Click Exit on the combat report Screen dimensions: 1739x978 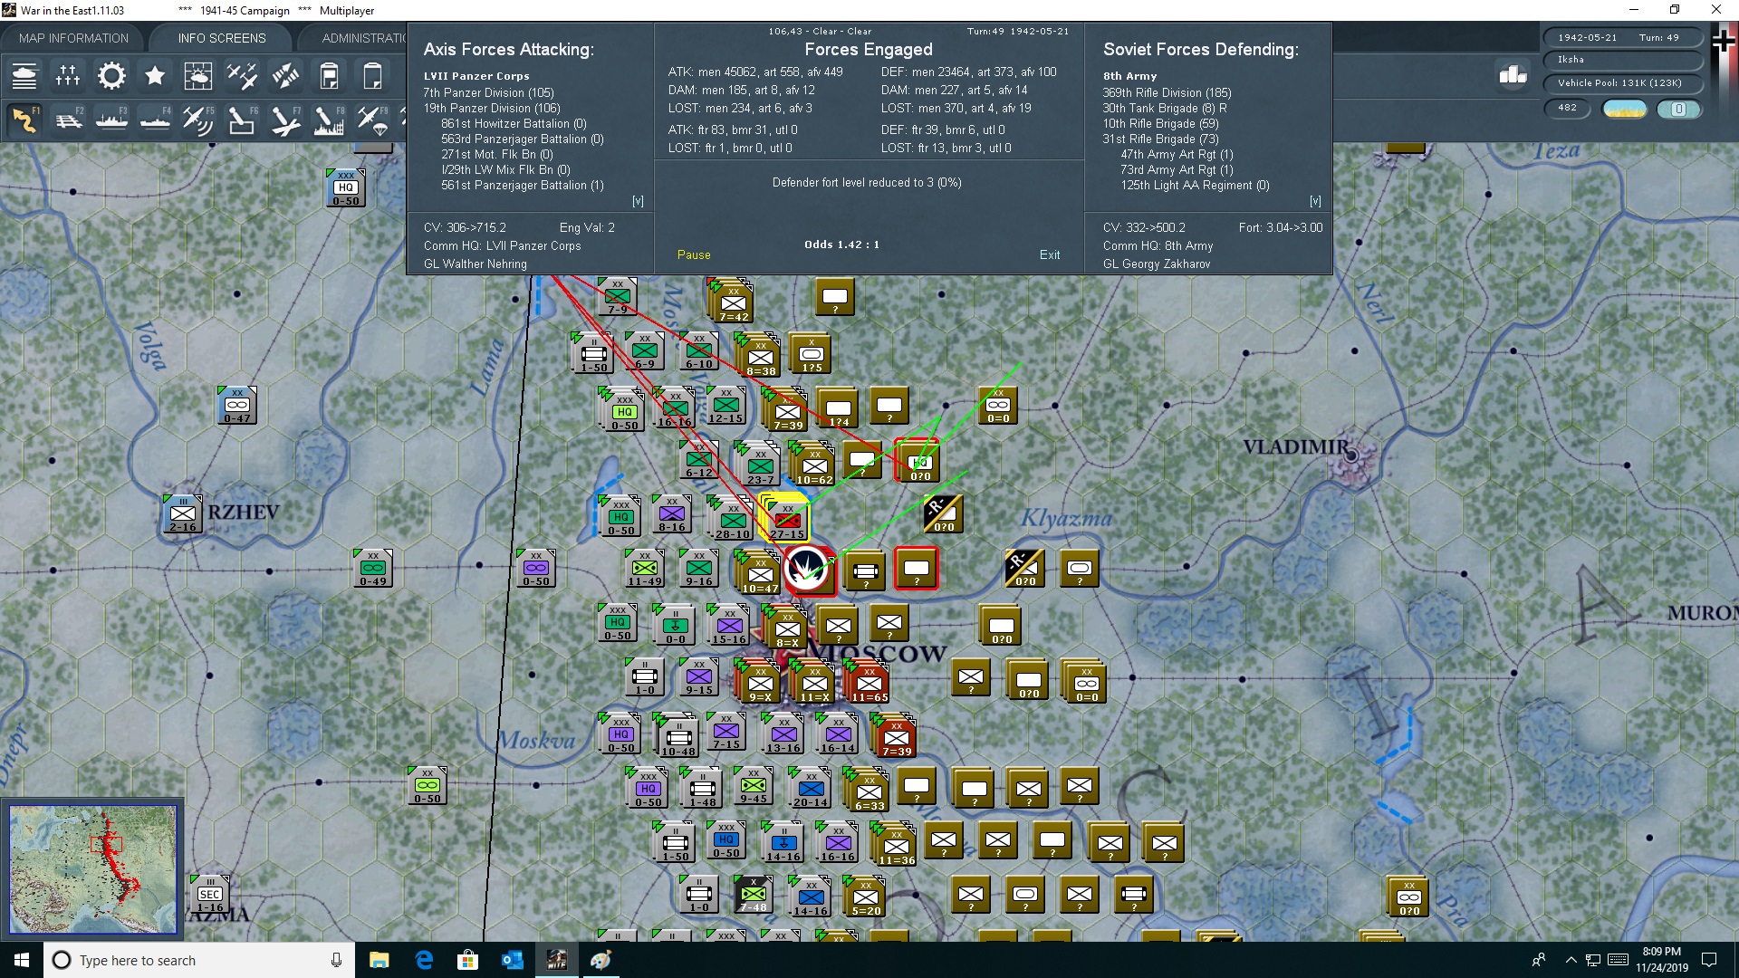(1049, 254)
